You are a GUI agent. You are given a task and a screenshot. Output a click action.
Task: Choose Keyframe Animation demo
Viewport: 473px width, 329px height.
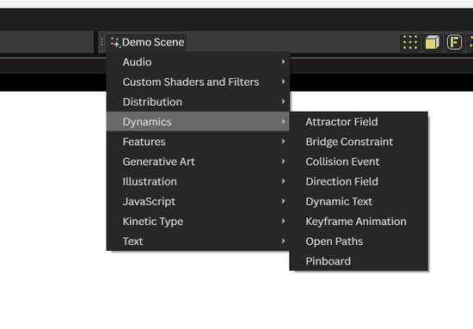coord(359,221)
